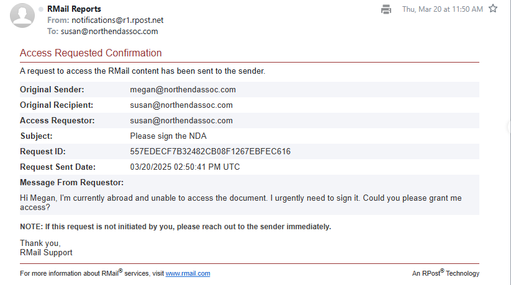This screenshot has width=511, height=285.
Task: Click the sender's profile avatar
Action: pos(23,15)
